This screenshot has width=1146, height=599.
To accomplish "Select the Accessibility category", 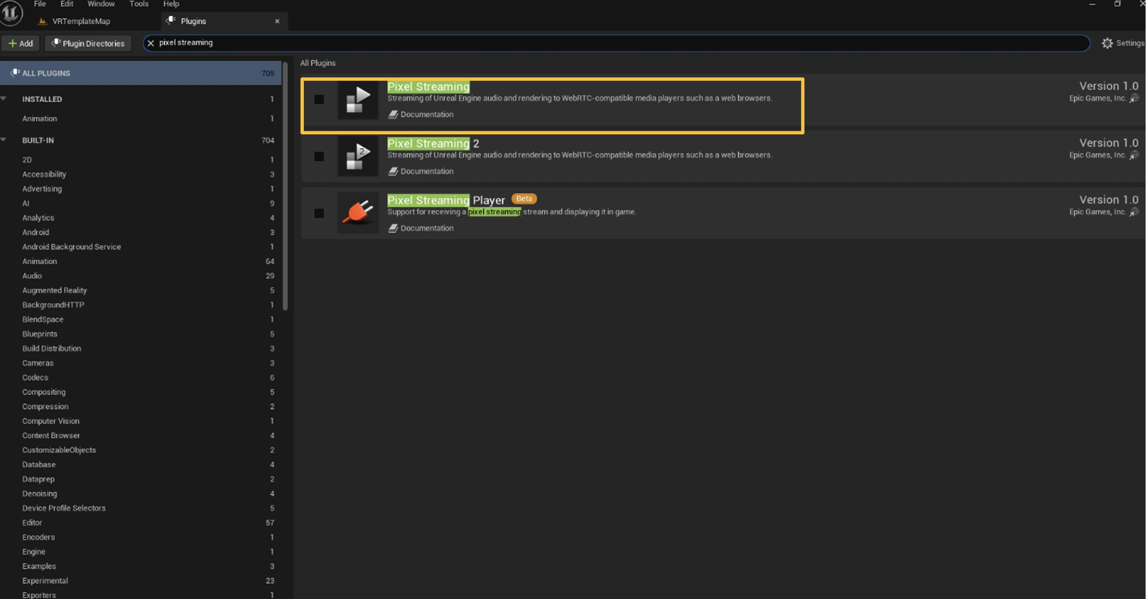I will click(x=140, y=174).
